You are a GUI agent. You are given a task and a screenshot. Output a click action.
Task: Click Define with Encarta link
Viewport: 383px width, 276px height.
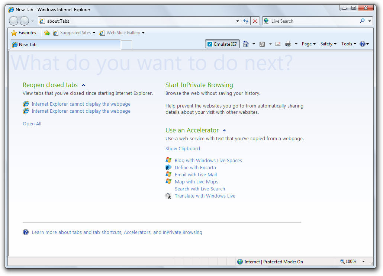coord(196,167)
